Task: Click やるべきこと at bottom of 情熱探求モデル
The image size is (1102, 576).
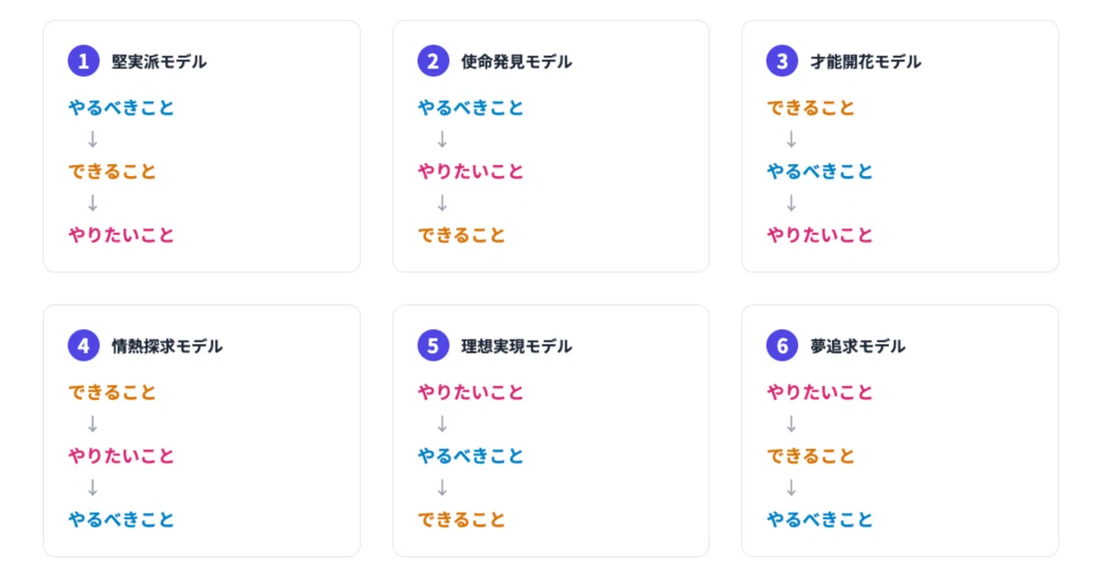Action: point(121,520)
